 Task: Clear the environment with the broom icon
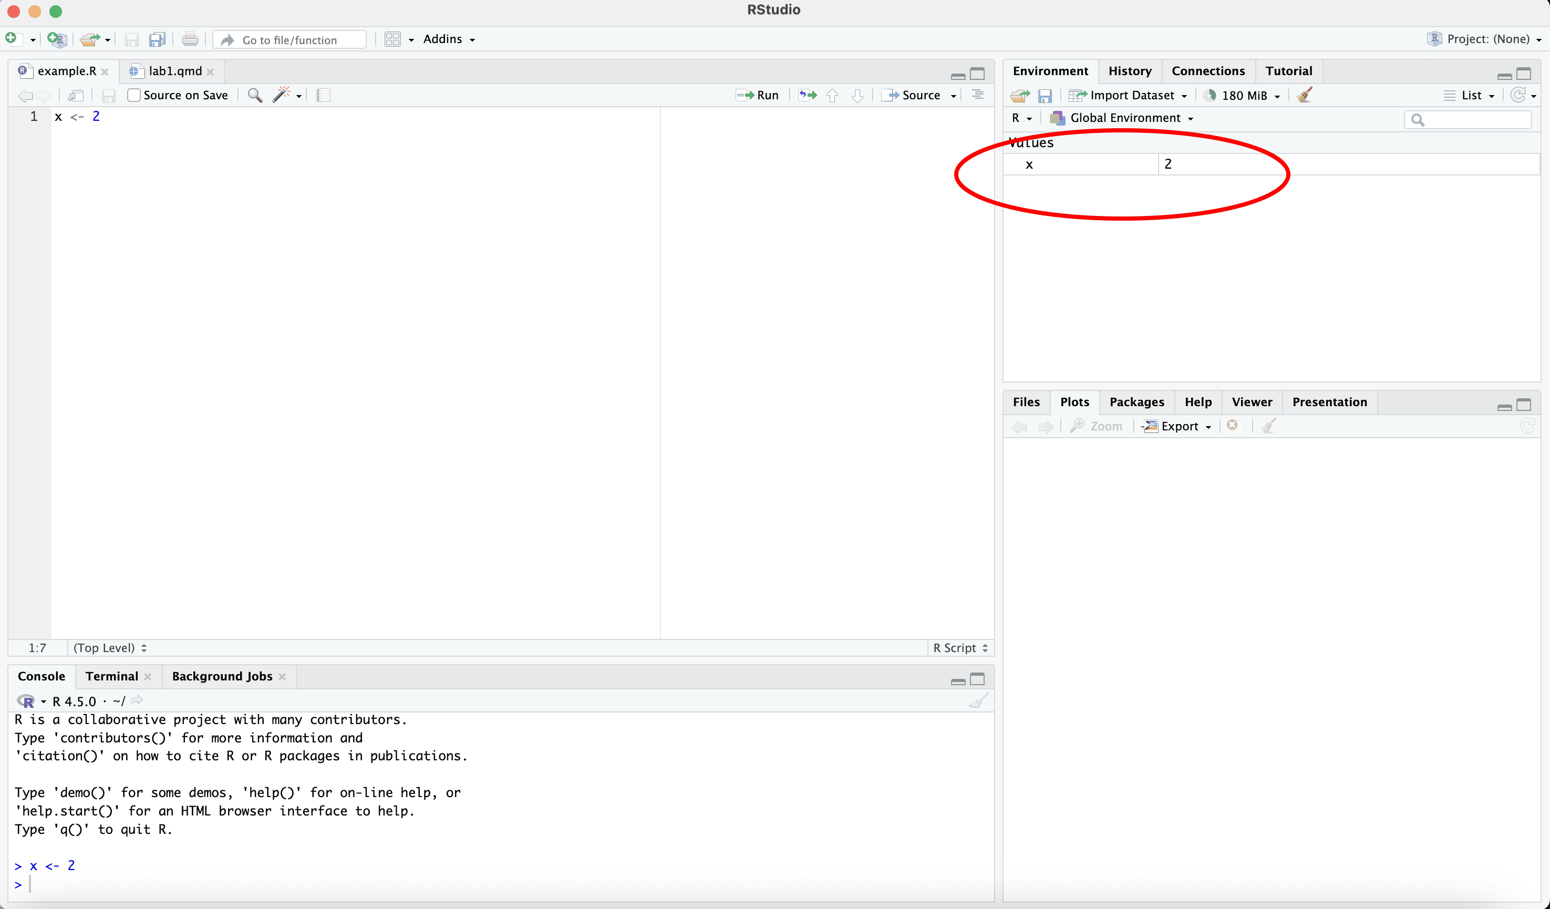tap(1305, 95)
